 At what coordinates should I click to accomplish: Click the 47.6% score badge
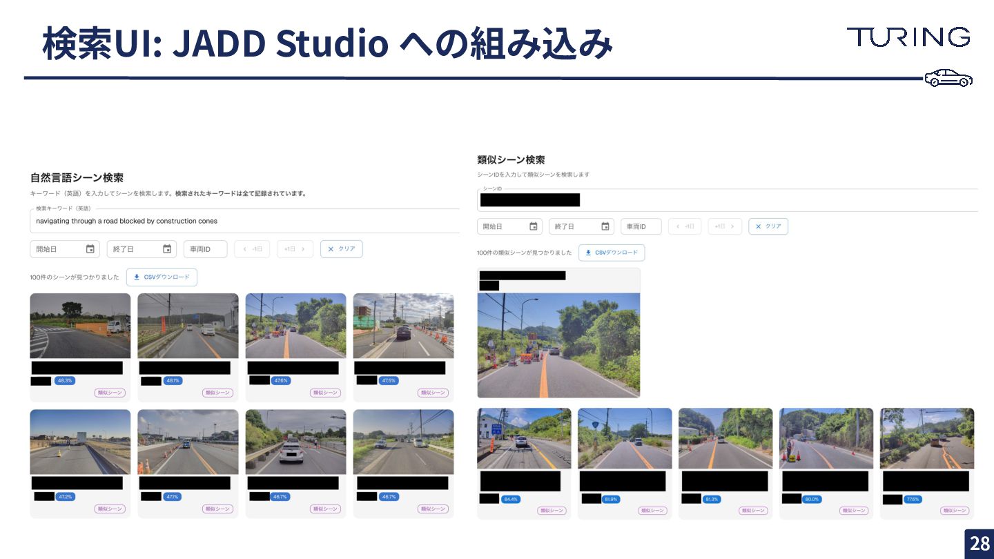click(281, 380)
